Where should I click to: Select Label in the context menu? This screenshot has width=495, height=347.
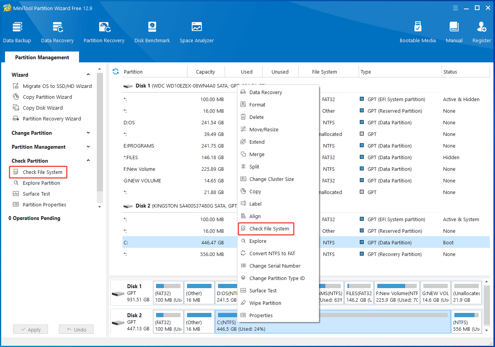(278, 204)
